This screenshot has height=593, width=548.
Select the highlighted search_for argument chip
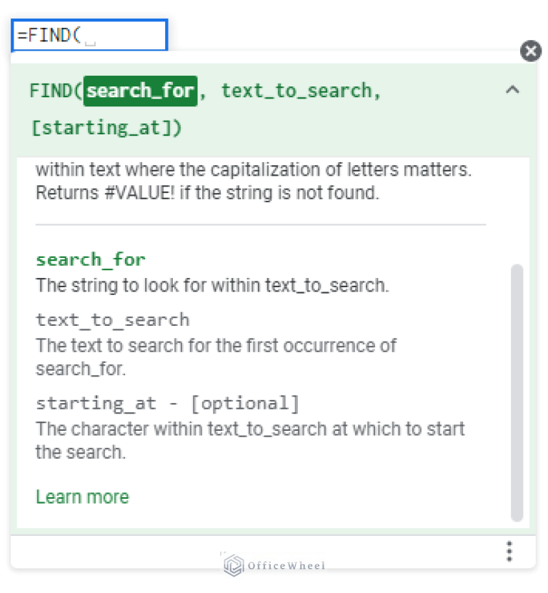tap(140, 90)
